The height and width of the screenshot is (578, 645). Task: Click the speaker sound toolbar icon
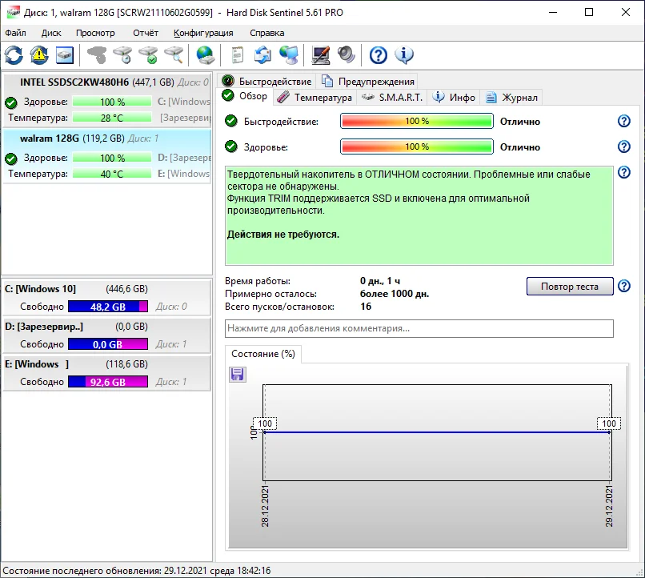346,55
